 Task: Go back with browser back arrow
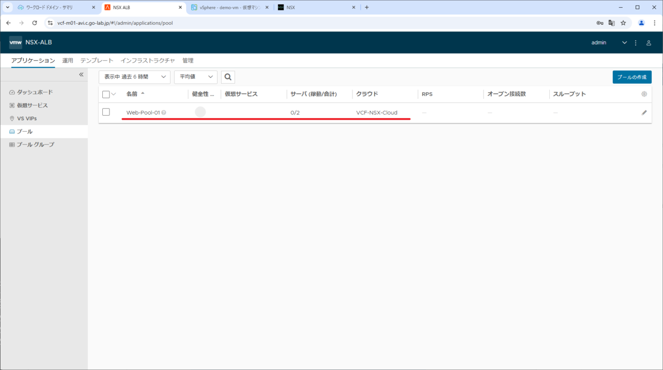(x=8, y=23)
